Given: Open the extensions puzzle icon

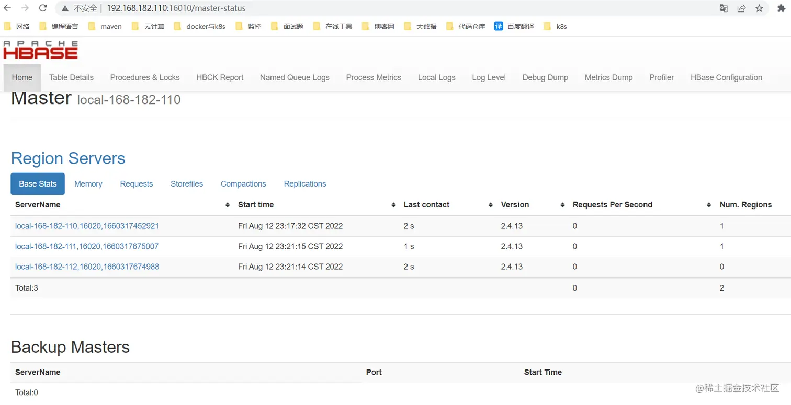Looking at the screenshot, I should [782, 8].
